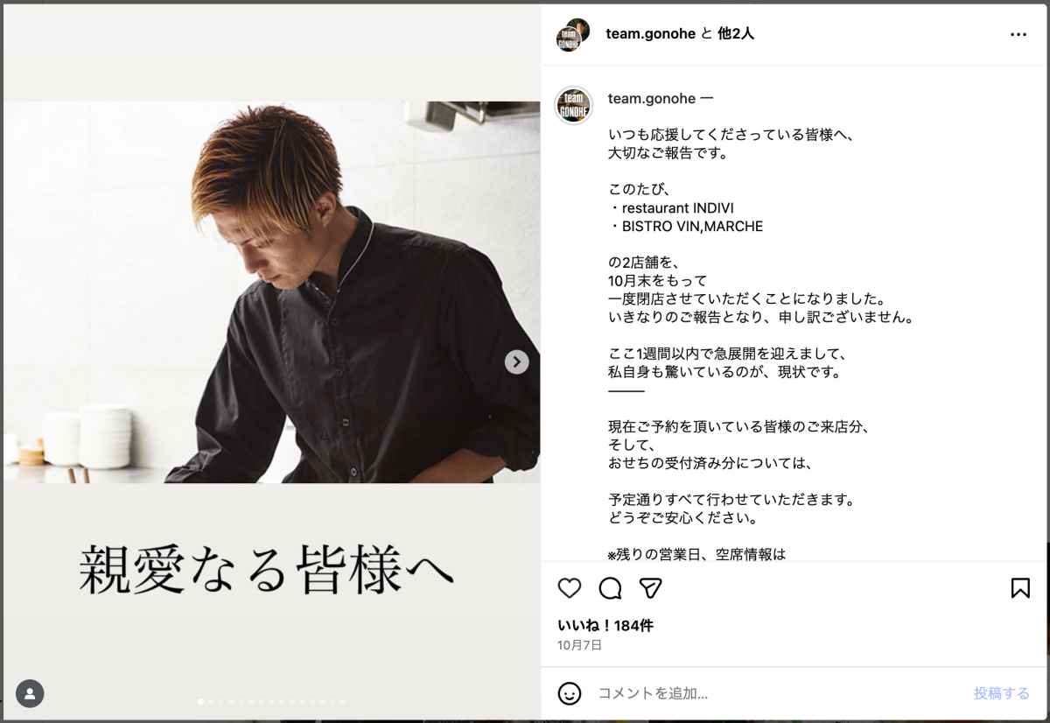This screenshot has width=1050, height=723.
Task: Open comments via speech bubble icon
Action: (610, 588)
